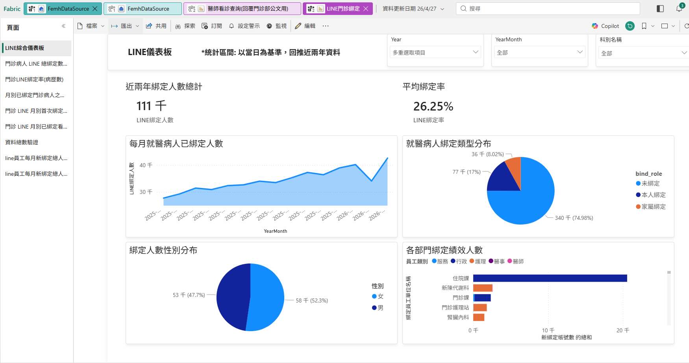Open 門診LINE綁定率(病歷數) page
The width and height of the screenshot is (689, 363).
[34, 79]
